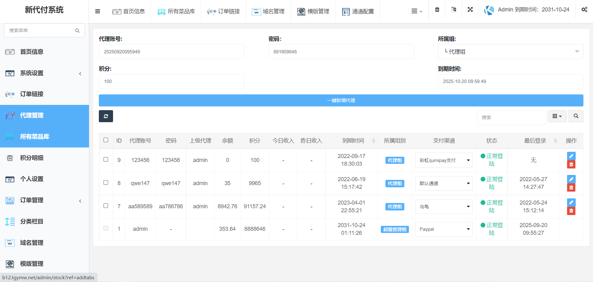Viewport: 593px width, 282px height.
Task: Click the magnifier search button beside columns
Action: [x=576, y=116]
